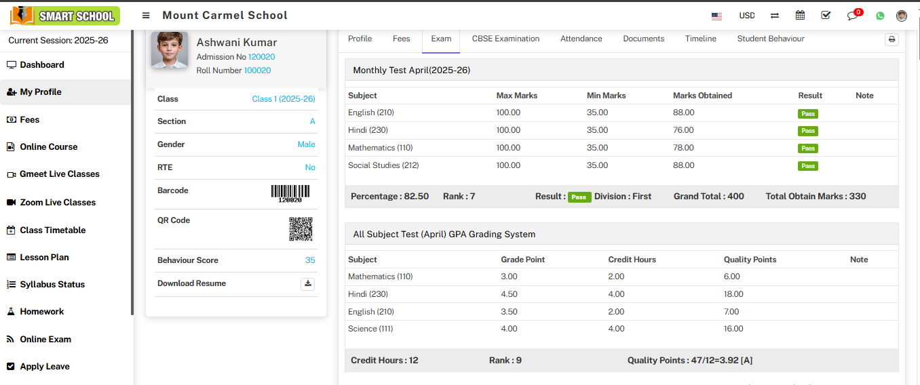
Task: Open Class 1 (2025-26) link
Action: click(x=283, y=99)
